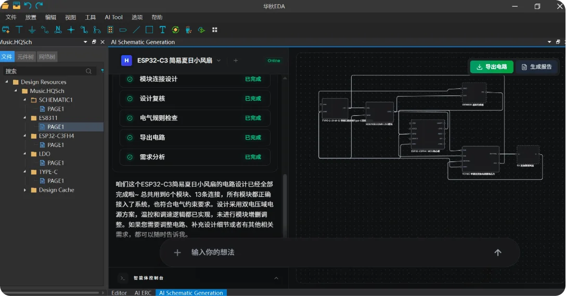Expand the Design Cache folder
Screen dimensions: 566x296
[25, 190]
